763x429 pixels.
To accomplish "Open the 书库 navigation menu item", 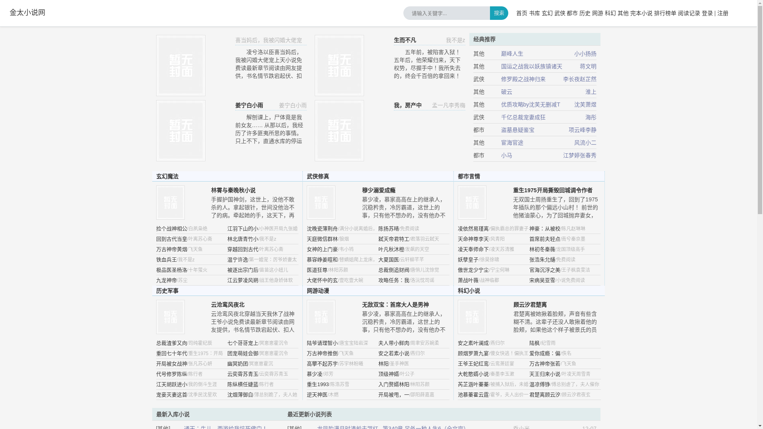I will tap(534, 13).
